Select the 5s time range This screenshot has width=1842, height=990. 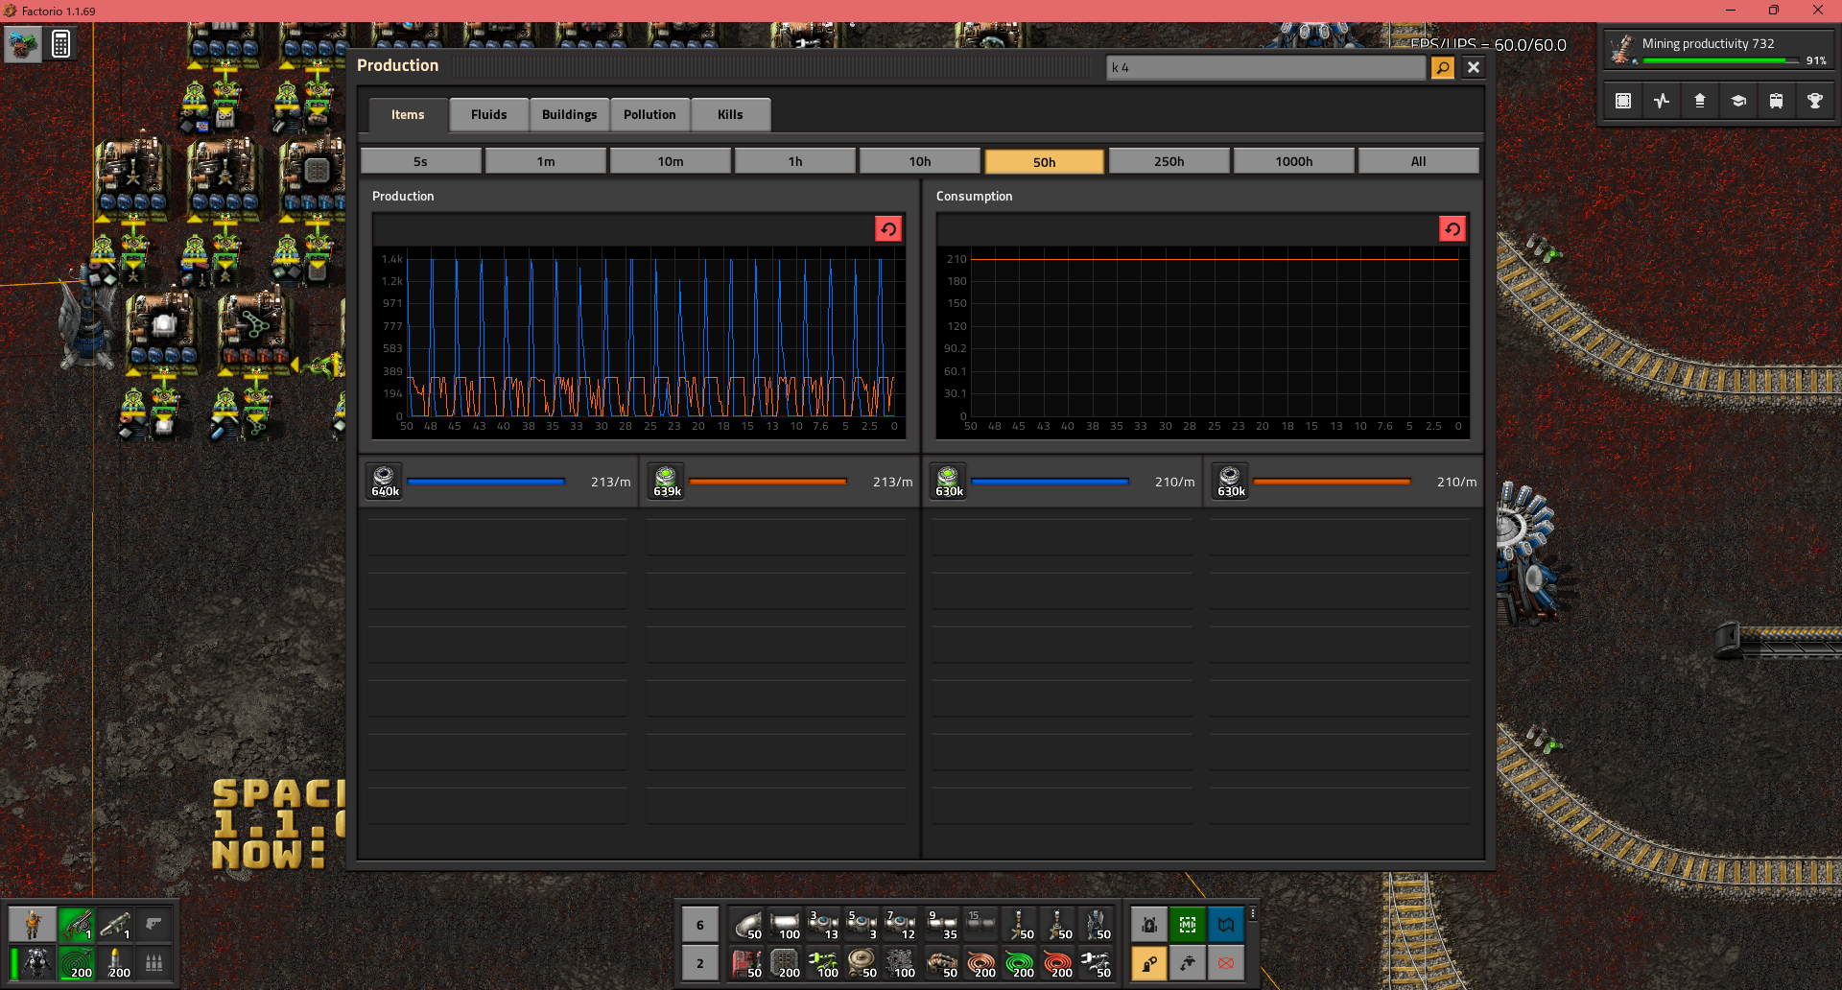(420, 161)
